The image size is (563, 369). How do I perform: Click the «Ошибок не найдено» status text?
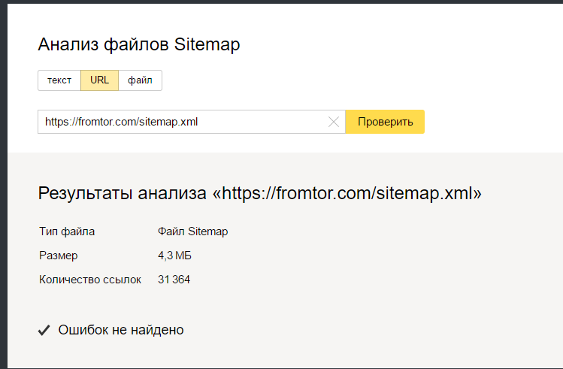click(121, 330)
